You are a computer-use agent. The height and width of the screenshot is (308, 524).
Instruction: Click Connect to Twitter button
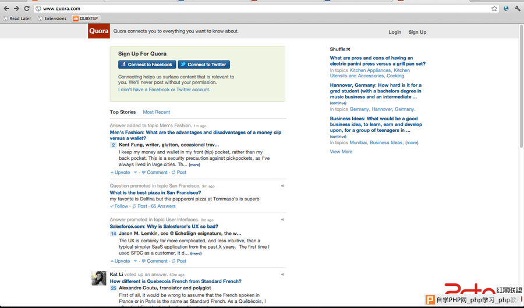204,65
